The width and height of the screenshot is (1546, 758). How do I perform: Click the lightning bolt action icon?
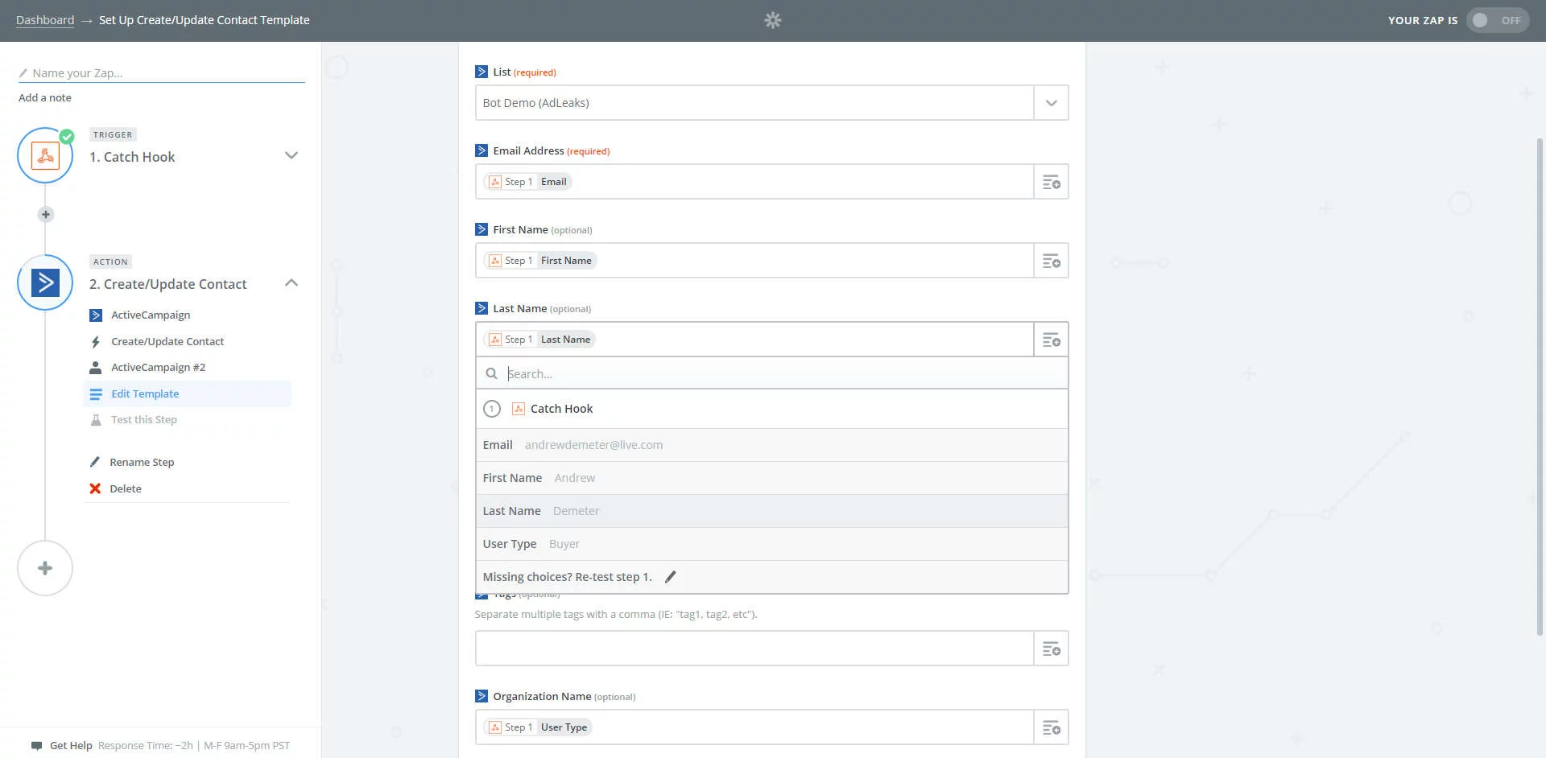click(95, 341)
